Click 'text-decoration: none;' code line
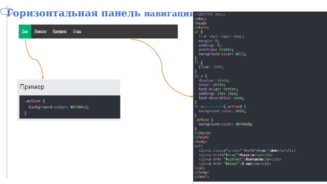327x184 pixels. 221,98
